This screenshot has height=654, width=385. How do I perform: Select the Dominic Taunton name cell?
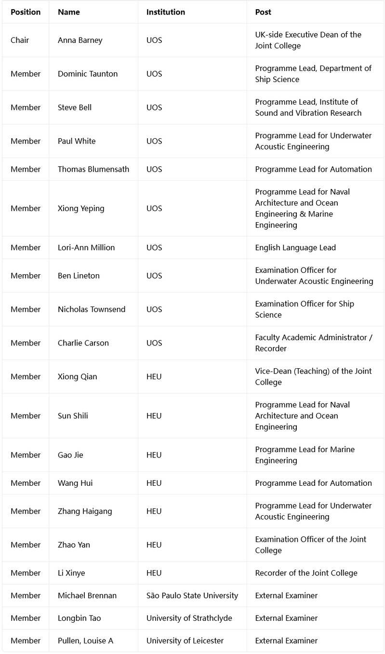93,74
